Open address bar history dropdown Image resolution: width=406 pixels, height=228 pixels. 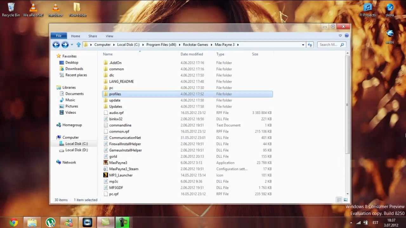(x=303, y=45)
